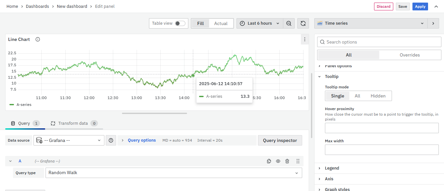Screen dimensions: 444x191
Task: Click the Apply button
Action: [x=420, y=6]
